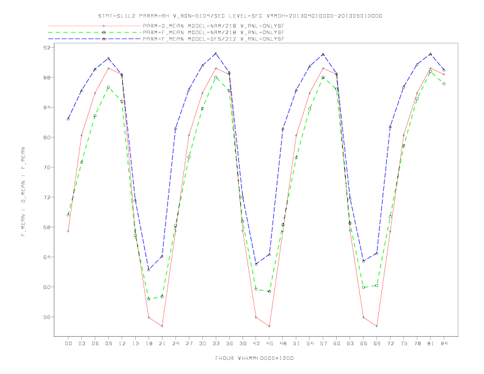Click the blue dashed legend line sample

95,39
